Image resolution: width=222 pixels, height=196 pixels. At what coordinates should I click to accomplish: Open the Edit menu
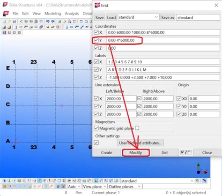coord(25,14)
